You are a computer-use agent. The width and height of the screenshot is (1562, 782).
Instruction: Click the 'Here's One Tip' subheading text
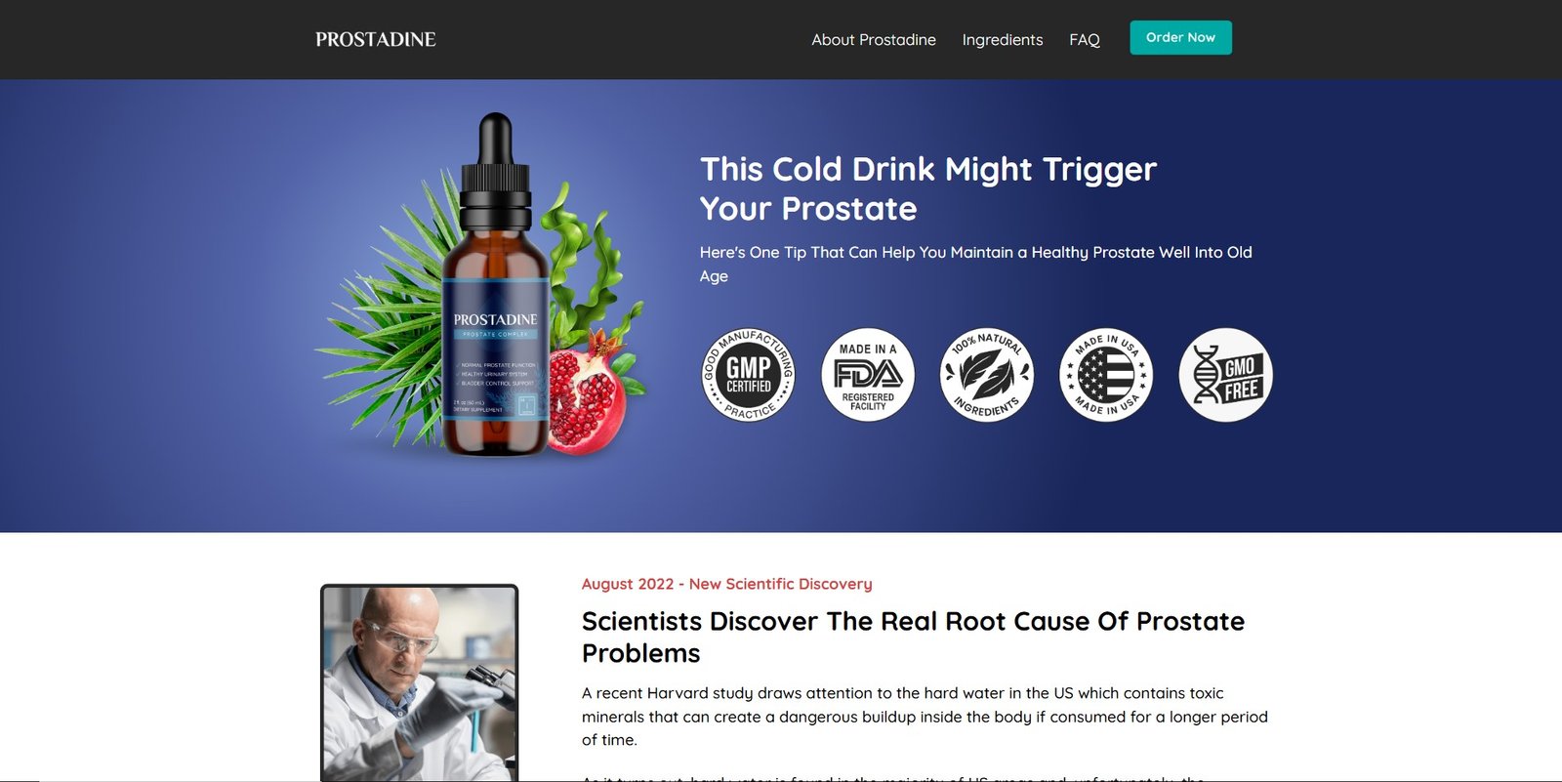point(975,264)
